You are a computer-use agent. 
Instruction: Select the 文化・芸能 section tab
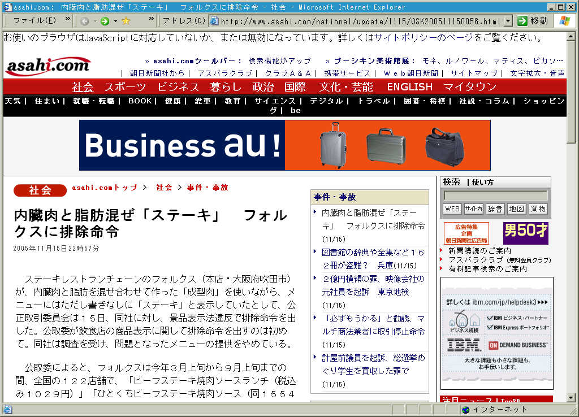coord(346,86)
